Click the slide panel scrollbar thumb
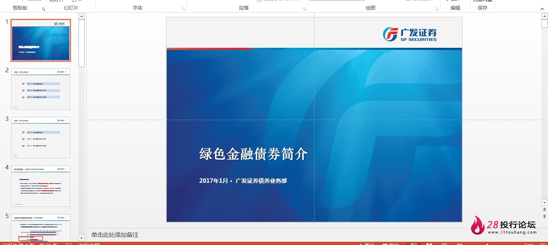The height and width of the screenshot is (245, 548). (x=81, y=43)
